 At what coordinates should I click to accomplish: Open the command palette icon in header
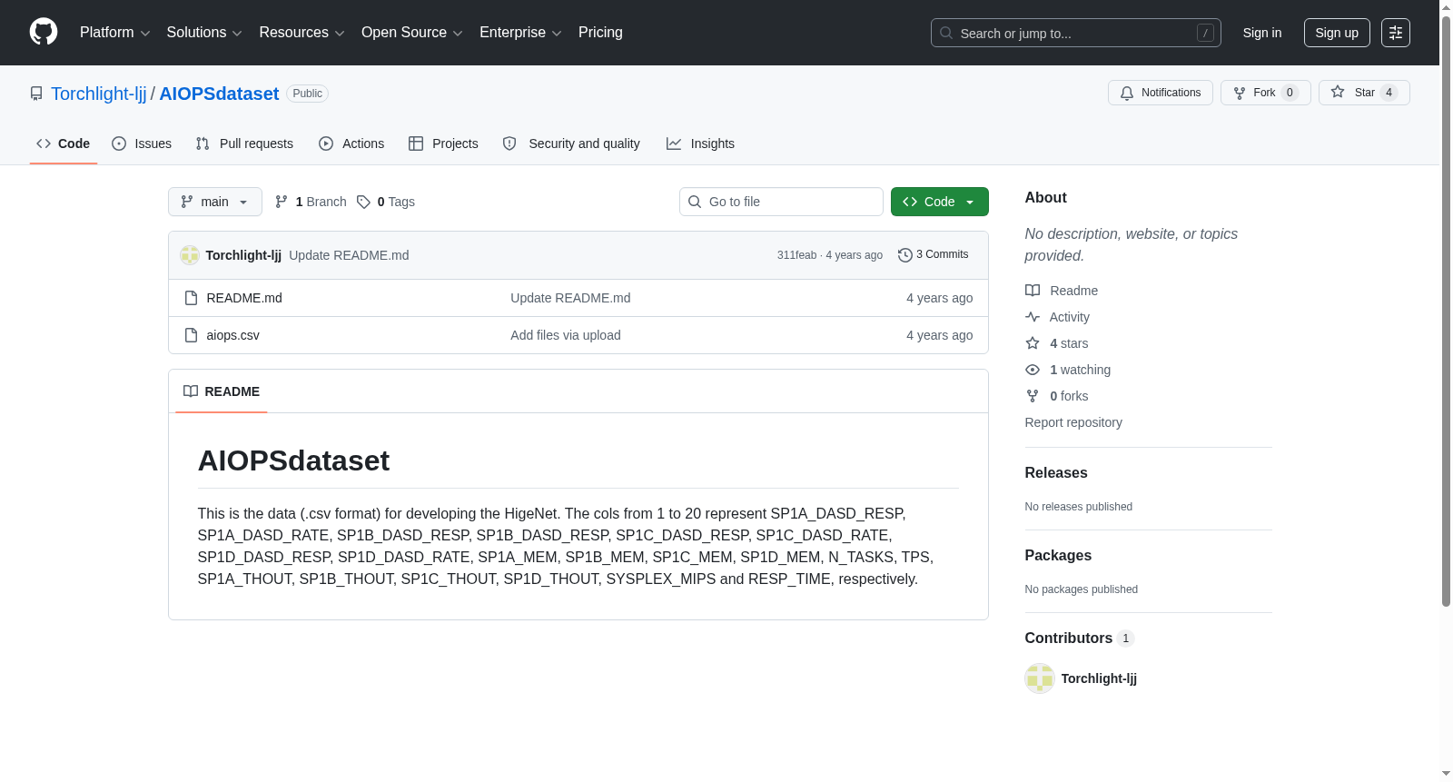(x=1395, y=33)
